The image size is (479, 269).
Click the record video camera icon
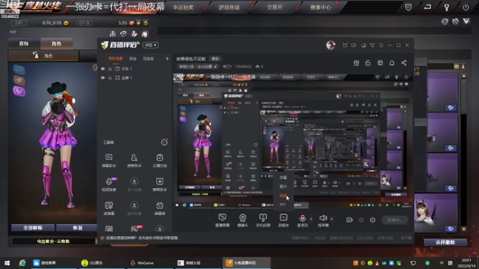click(x=350, y=220)
